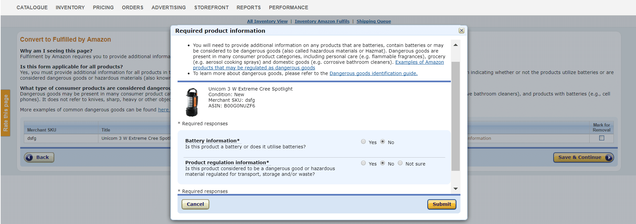Screen dimensions: 636x224
Task: Select Yes for Product regulation information
Action: pyautogui.click(x=363, y=163)
